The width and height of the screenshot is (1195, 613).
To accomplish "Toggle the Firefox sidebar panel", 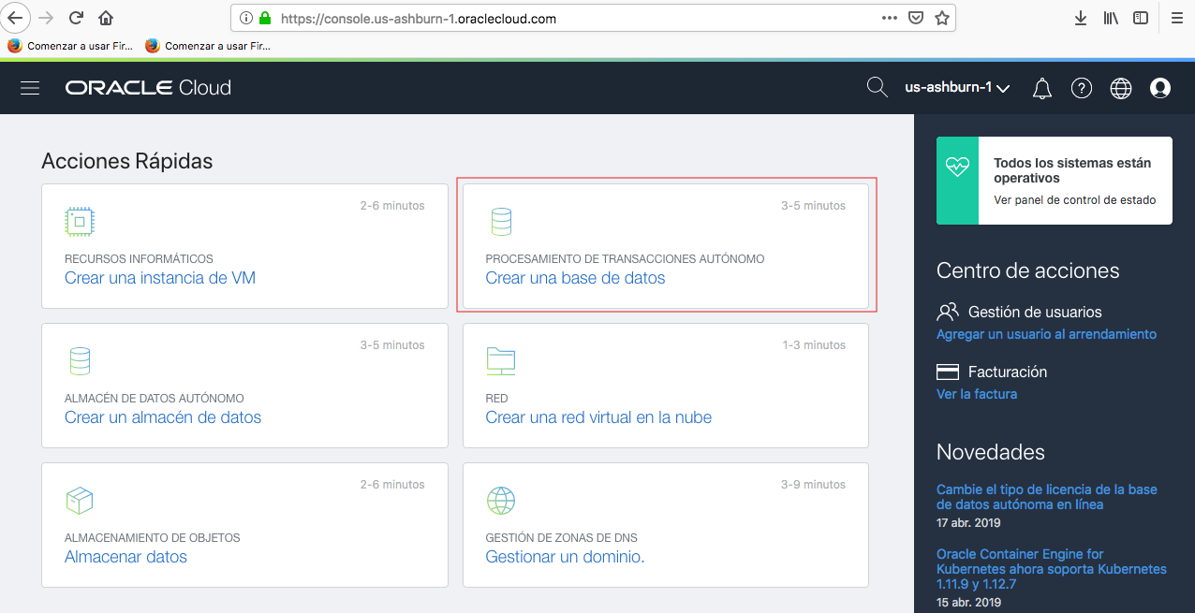I will 1140,17.
